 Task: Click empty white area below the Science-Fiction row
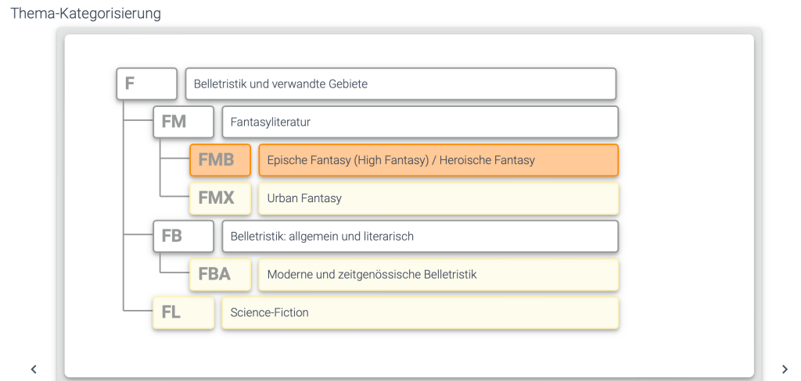[407, 351]
